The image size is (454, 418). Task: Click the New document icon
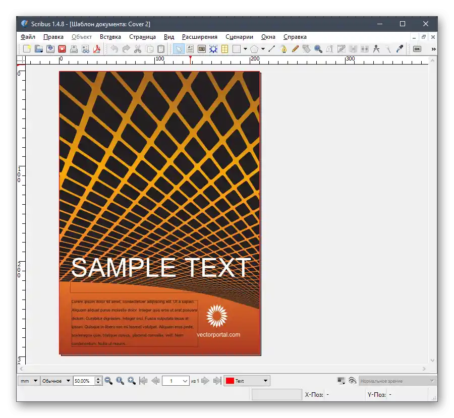click(27, 49)
